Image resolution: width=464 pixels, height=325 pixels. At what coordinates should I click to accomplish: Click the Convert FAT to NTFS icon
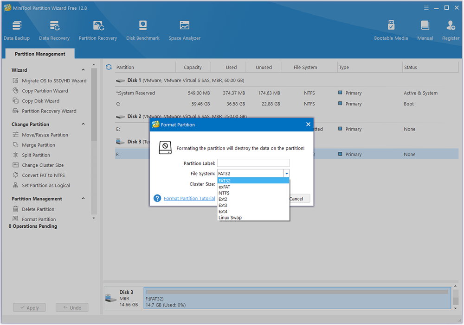click(15, 175)
